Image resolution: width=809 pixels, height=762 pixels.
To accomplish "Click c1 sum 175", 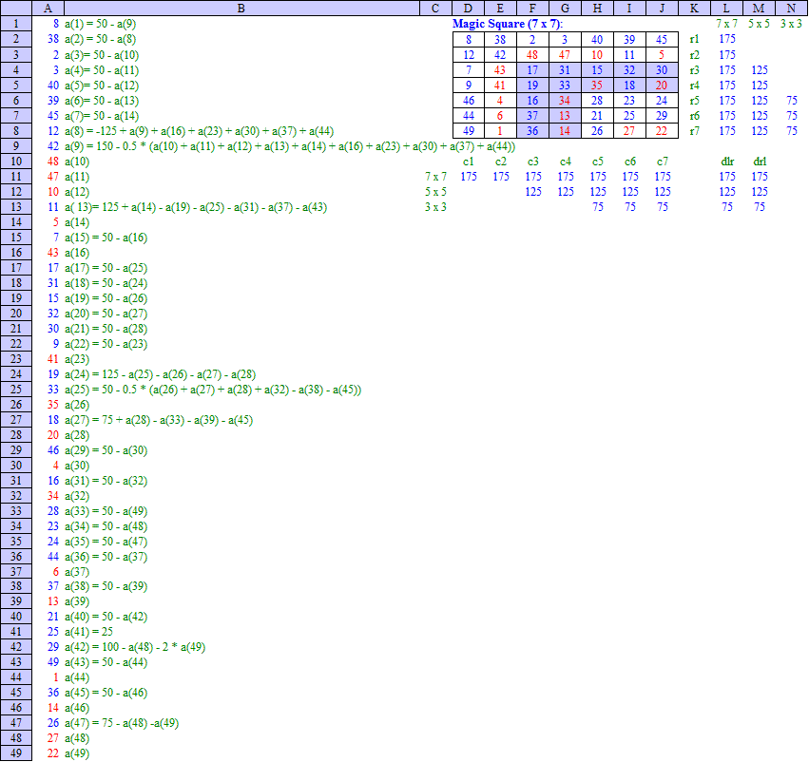I will pos(469,177).
